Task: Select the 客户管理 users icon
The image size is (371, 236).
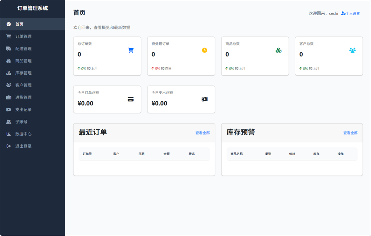Action: pos(9,85)
